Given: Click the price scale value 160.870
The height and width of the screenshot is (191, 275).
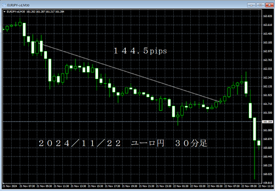Looking at the screenshot, I should click(267, 139).
